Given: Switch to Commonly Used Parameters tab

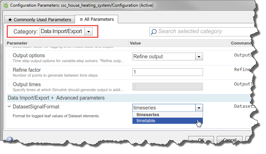Looking at the screenshot, I should 40,19.
